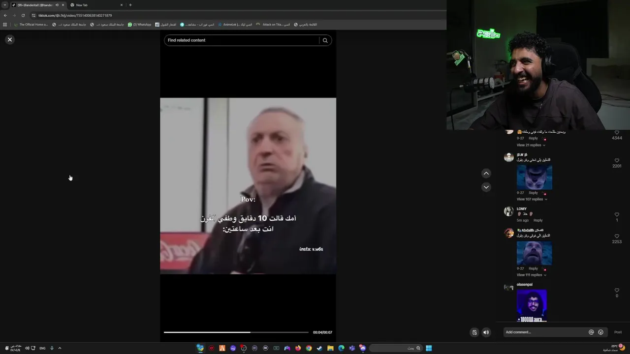Open the WhatsApp bookmark
Viewport: 630px width, 354px height.
(140, 25)
